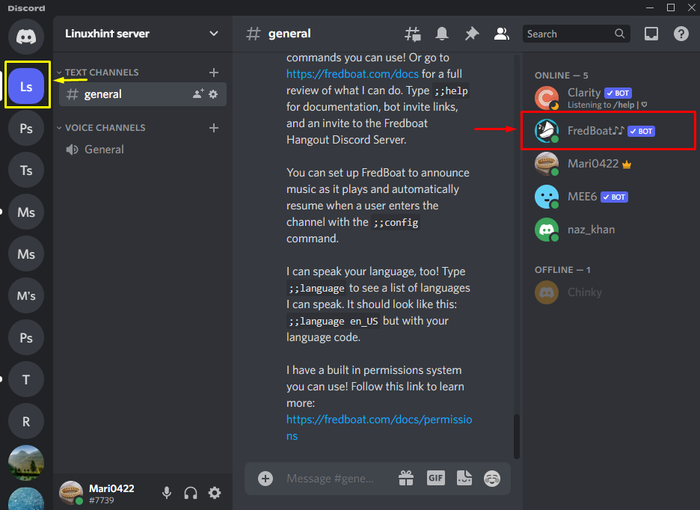
Task: Select member naz_khan
Action: [x=609, y=230]
